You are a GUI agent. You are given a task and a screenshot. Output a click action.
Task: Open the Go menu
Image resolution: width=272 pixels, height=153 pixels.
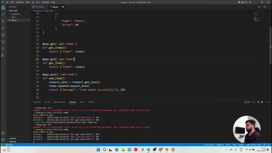click(x=33, y=2)
